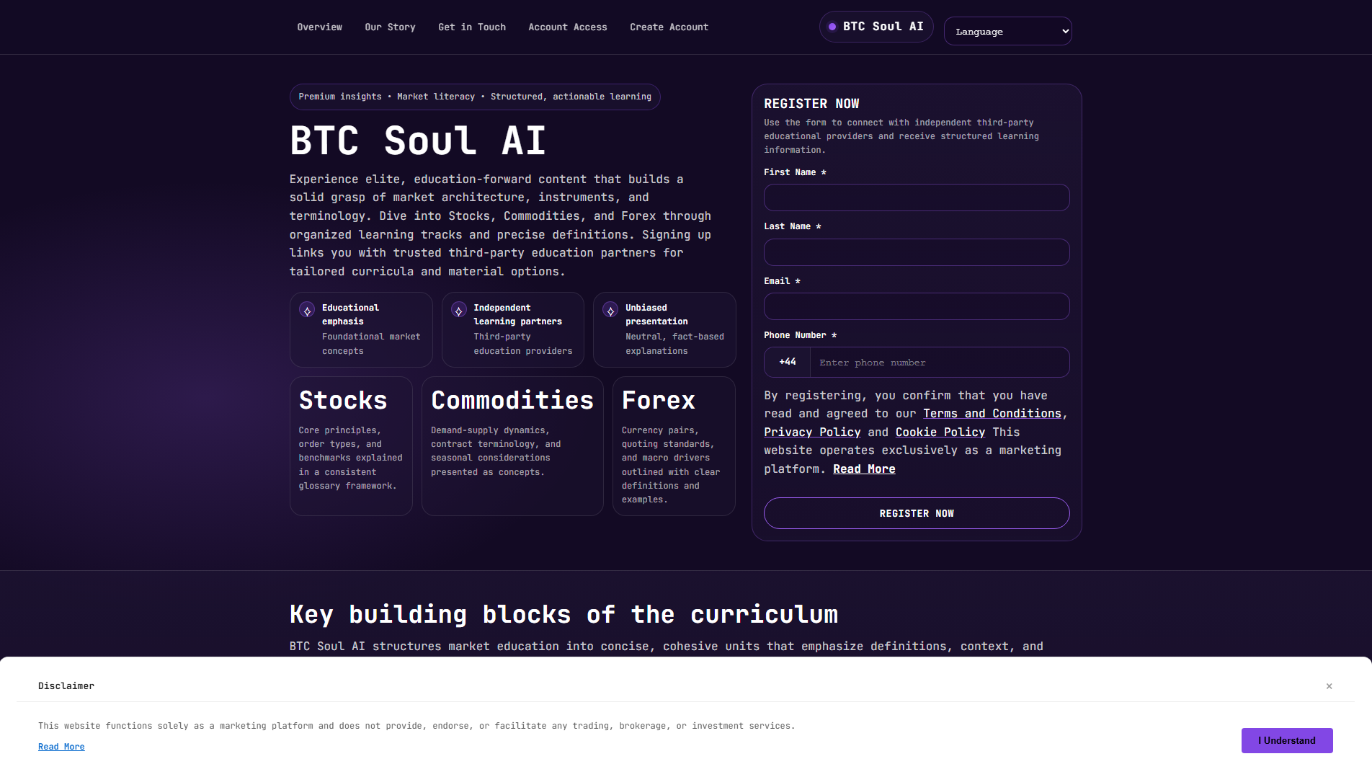The height and width of the screenshot is (777, 1372).
Task: Click the Email field label
Action: [x=782, y=281]
